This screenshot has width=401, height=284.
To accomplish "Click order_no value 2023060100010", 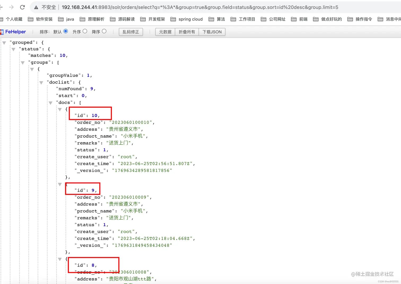I will tap(131, 123).
